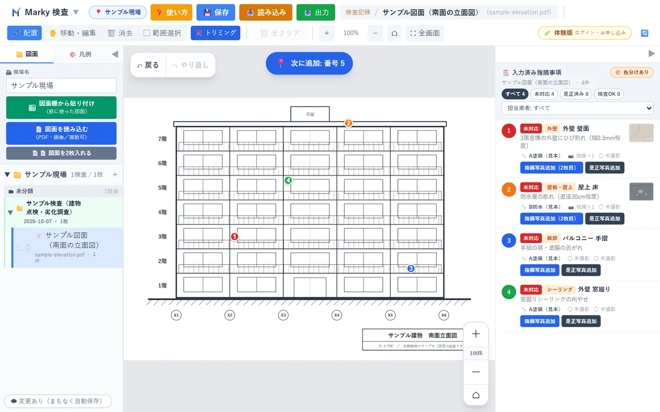This screenshot has width=660, height=412.
Task: Collapse the サンプル現場 tree node
Action: tap(7, 175)
